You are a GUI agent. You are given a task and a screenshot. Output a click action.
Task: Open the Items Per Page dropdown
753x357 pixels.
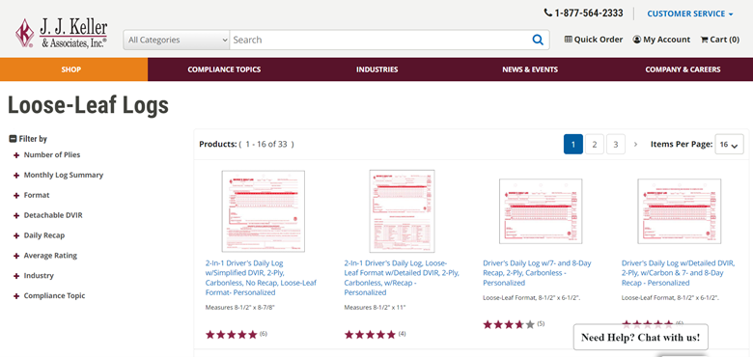(729, 144)
